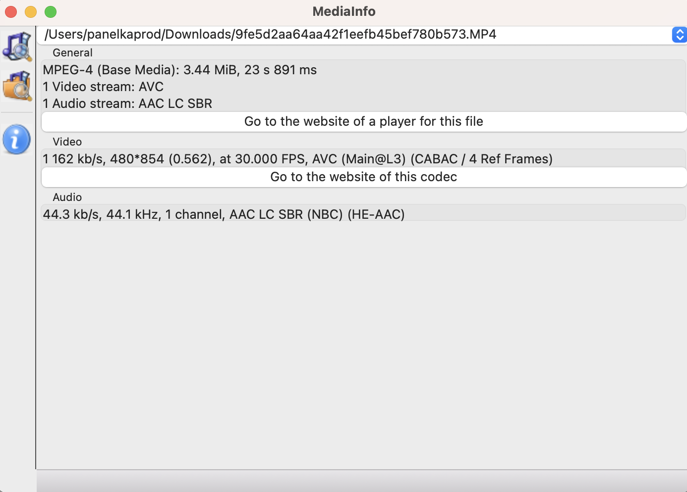Click the Audio section header
This screenshot has height=492, width=687.
point(67,197)
